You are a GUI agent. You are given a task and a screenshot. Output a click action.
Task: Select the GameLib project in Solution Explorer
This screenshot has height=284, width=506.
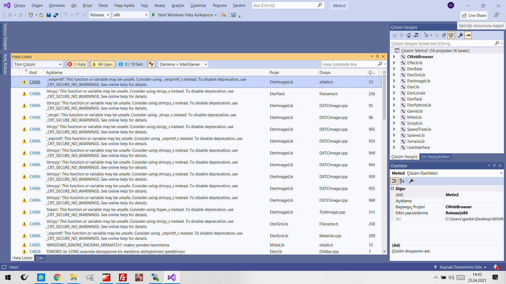[415, 111]
